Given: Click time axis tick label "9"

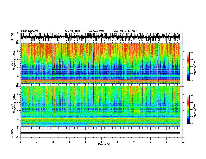Looking at the screenshot, I should pyautogui.click(x=166, y=142).
